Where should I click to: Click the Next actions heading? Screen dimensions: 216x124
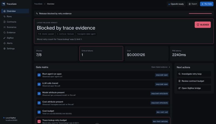tap(183, 67)
